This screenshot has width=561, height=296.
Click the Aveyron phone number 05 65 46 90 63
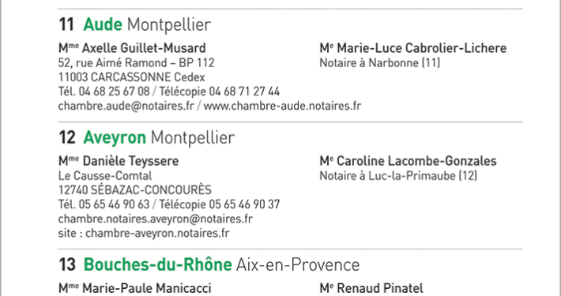pyautogui.click(x=114, y=204)
